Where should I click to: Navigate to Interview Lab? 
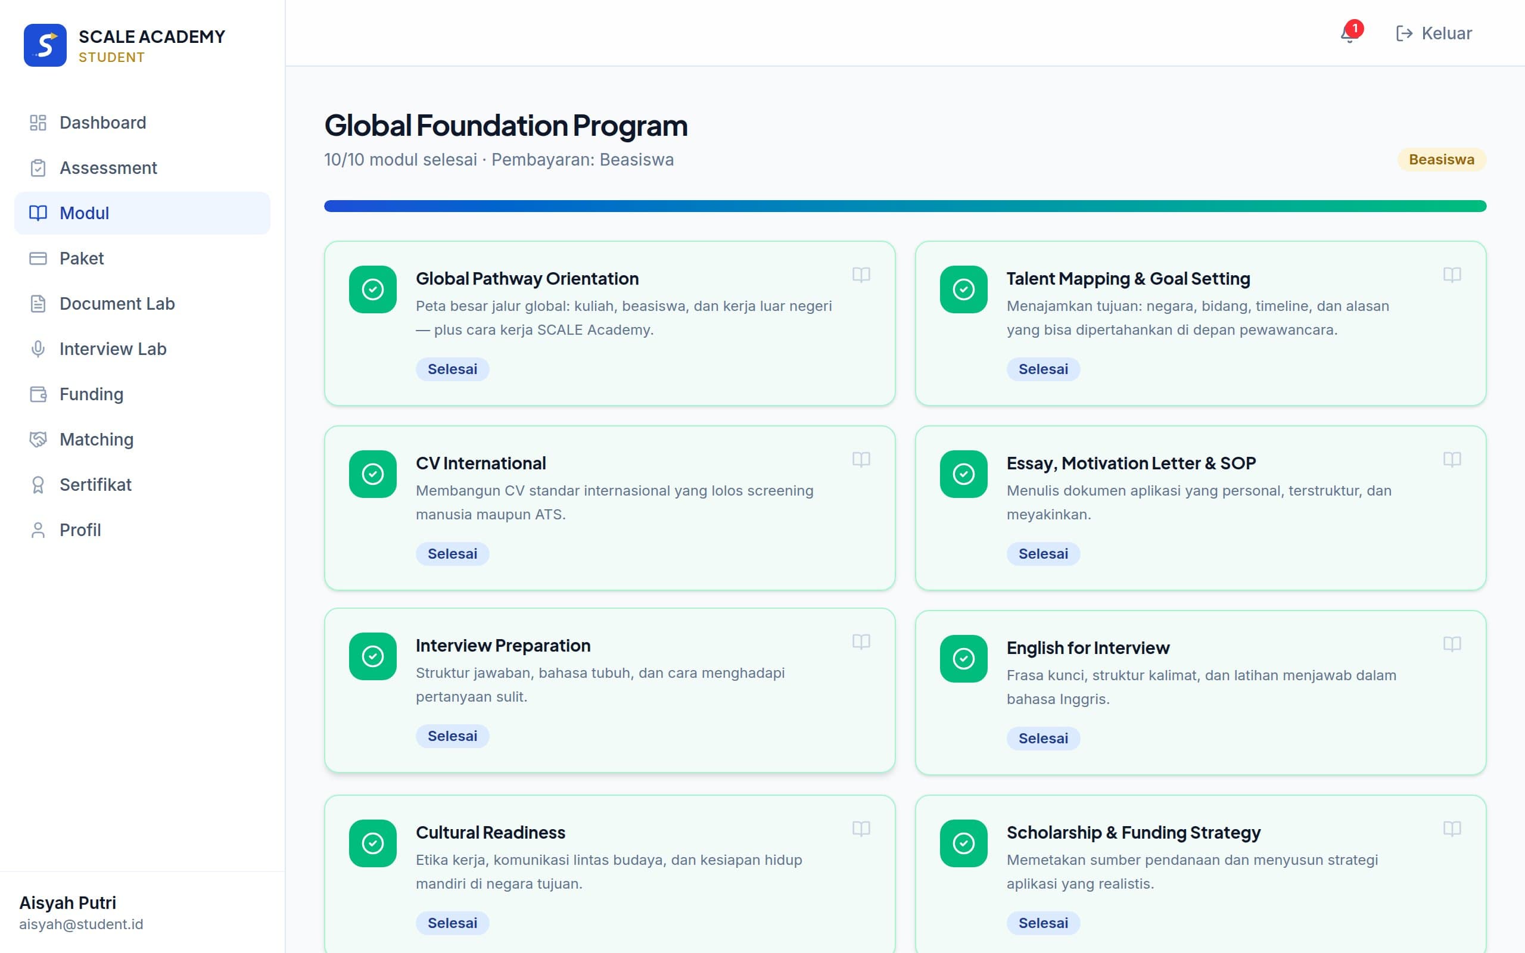pos(142,349)
